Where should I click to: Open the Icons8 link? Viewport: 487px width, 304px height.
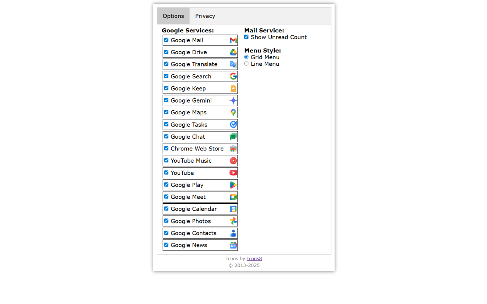[255, 259]
